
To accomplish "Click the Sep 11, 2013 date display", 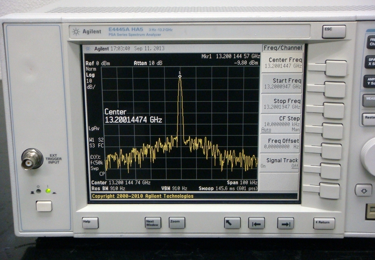I will 149,49.
